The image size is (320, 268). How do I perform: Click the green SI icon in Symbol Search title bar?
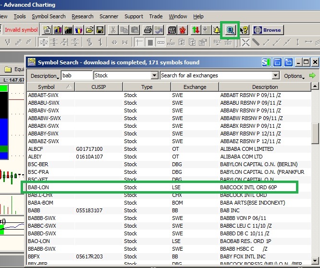click(266, 62)
